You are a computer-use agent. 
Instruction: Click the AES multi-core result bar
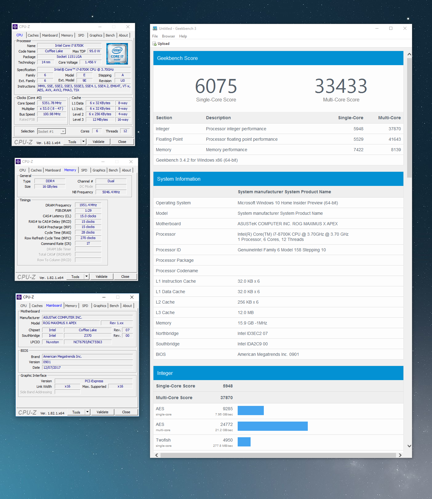[273, 426]
